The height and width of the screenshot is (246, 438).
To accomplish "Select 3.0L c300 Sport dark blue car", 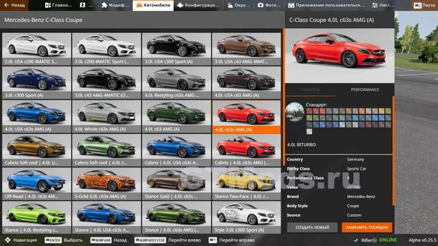I will click(x=36, y=83).
